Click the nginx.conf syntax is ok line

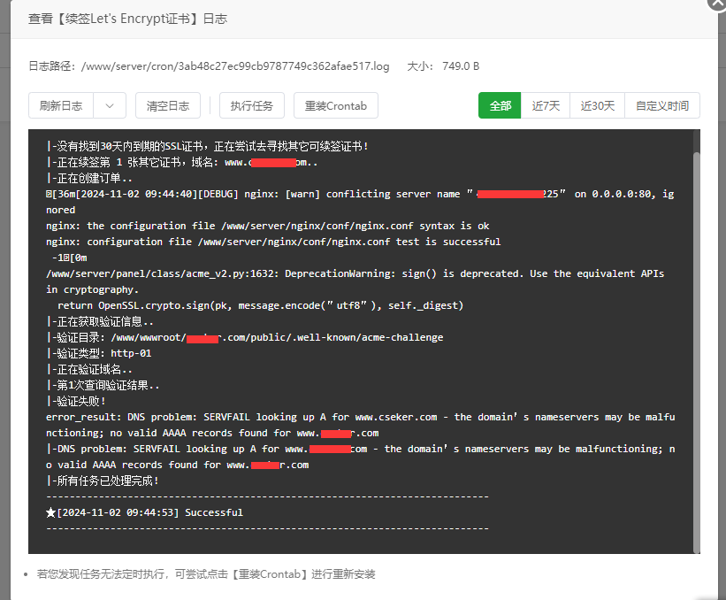[x=268, y=226]
